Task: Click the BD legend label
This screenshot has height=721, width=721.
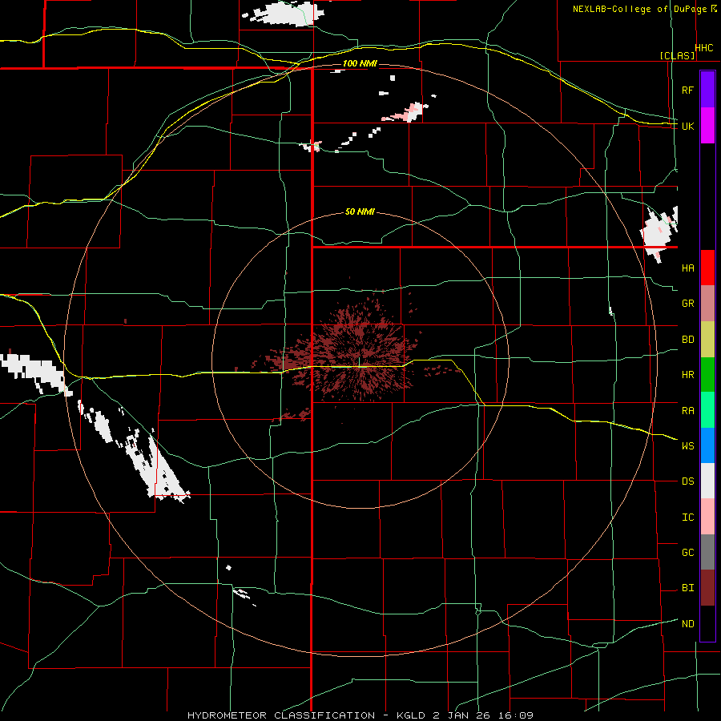Action: 687,340
